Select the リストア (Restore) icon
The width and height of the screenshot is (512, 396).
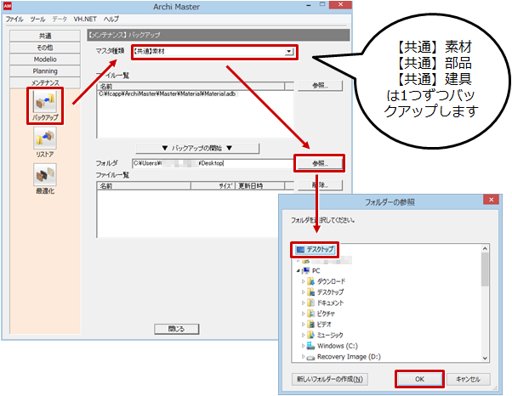(46, 139)
